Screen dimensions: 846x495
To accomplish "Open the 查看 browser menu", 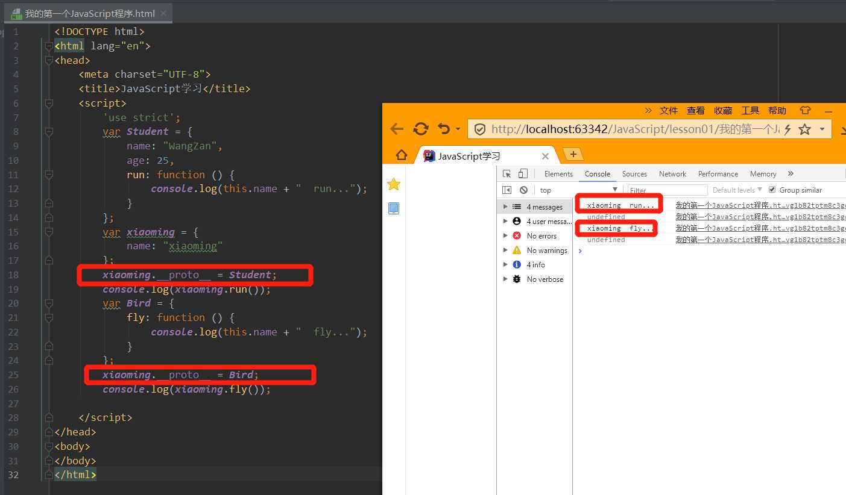I will [696, 110].
